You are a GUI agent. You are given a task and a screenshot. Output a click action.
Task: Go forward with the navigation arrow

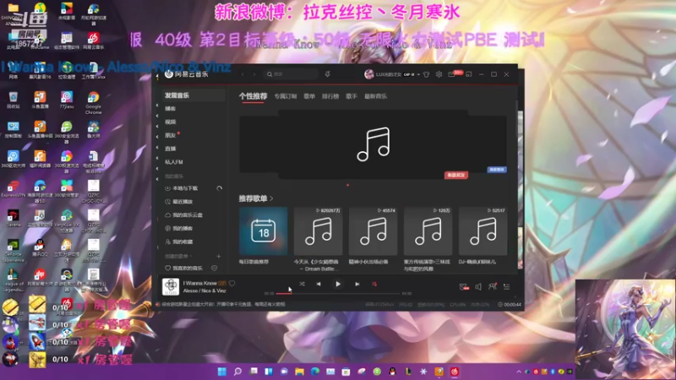point(254,74)
